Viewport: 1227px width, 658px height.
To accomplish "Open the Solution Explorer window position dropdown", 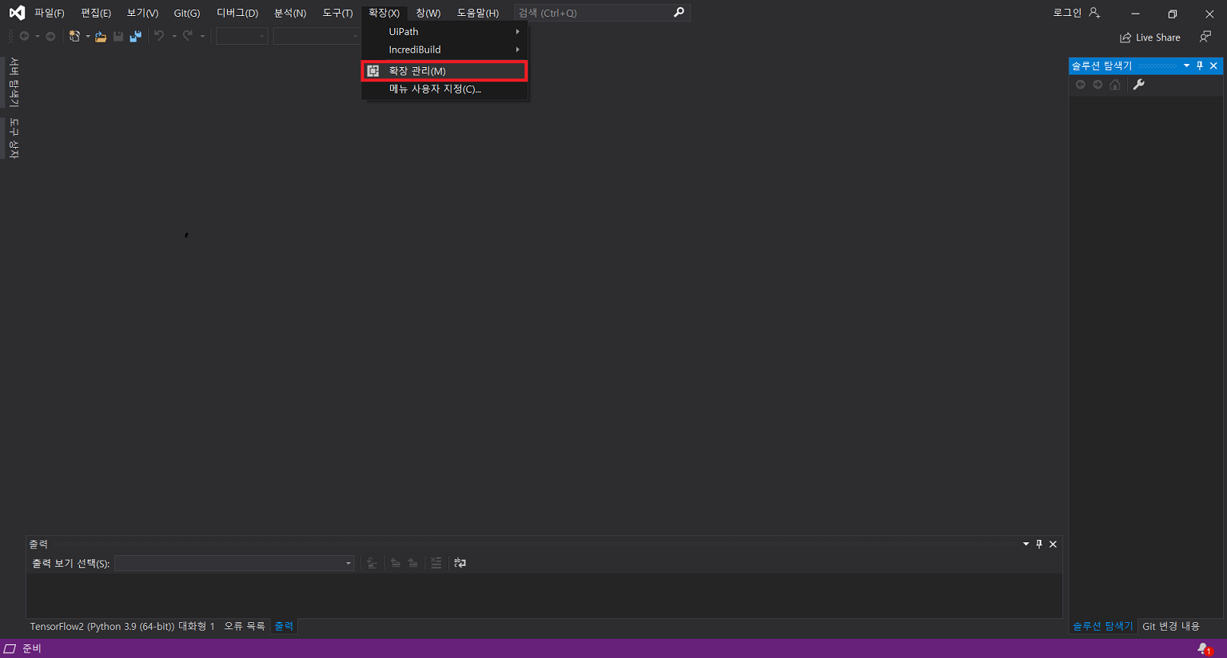I will coord(1187,66).
